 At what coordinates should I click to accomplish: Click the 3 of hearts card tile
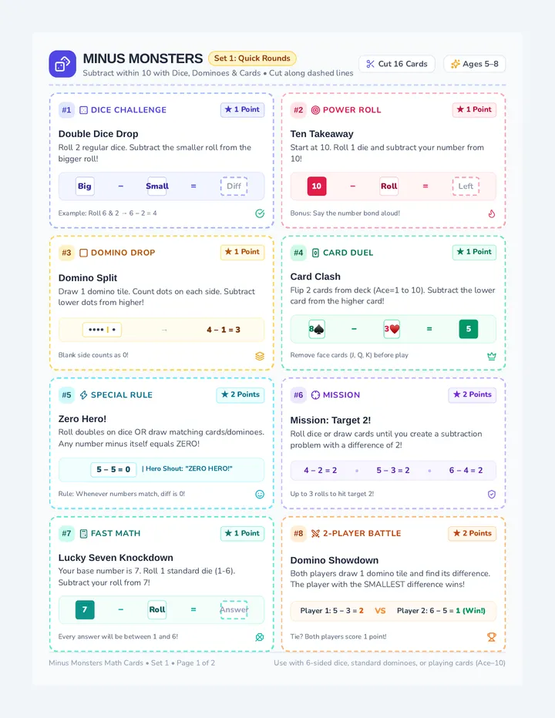[x=392, y=329]
